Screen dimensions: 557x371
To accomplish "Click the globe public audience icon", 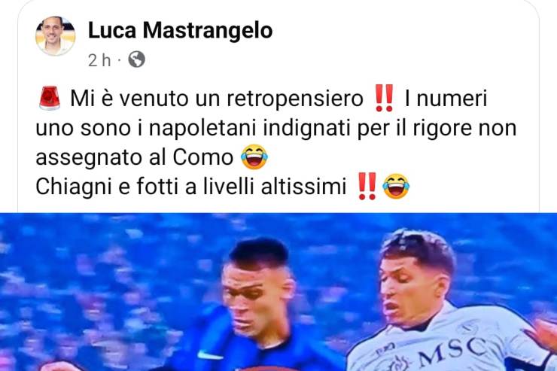I will pos(136,59).
